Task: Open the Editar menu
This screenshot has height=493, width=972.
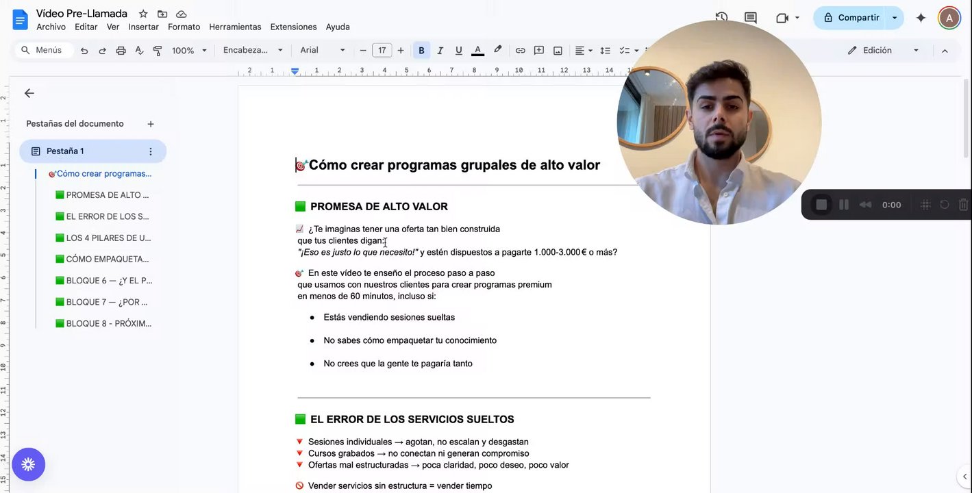Action: point(86,27)
